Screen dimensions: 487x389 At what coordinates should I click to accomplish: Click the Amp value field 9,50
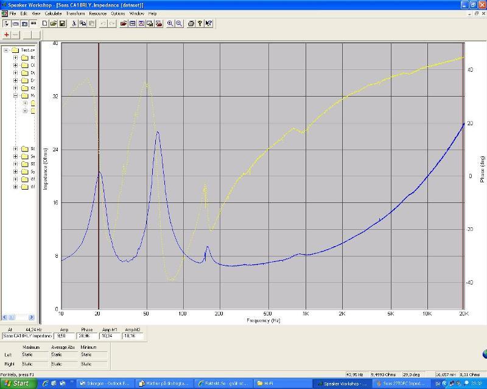click(65, 336)
